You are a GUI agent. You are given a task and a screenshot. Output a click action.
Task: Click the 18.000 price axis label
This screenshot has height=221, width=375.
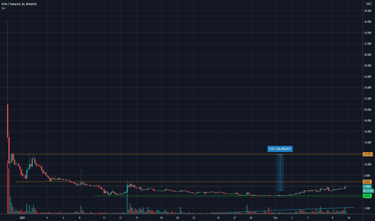[368, 121]
